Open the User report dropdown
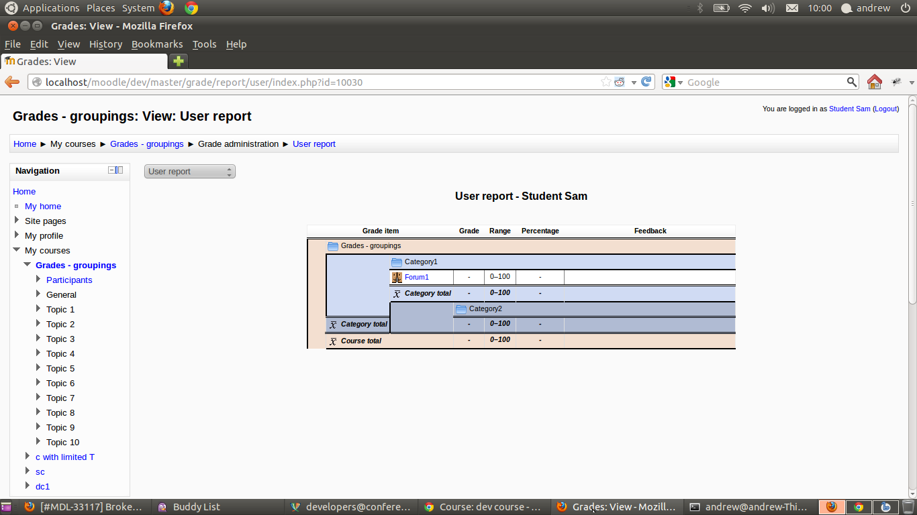The width and height of the screenshot is (917, 515). pyautogui.click(x=190, y=172)
